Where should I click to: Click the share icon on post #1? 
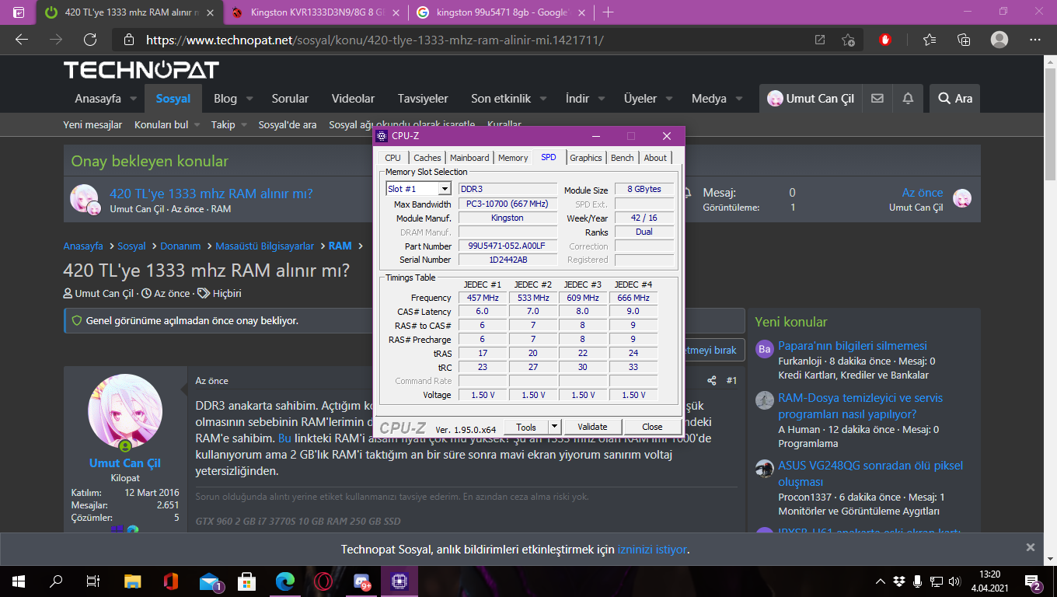[711, 381]
